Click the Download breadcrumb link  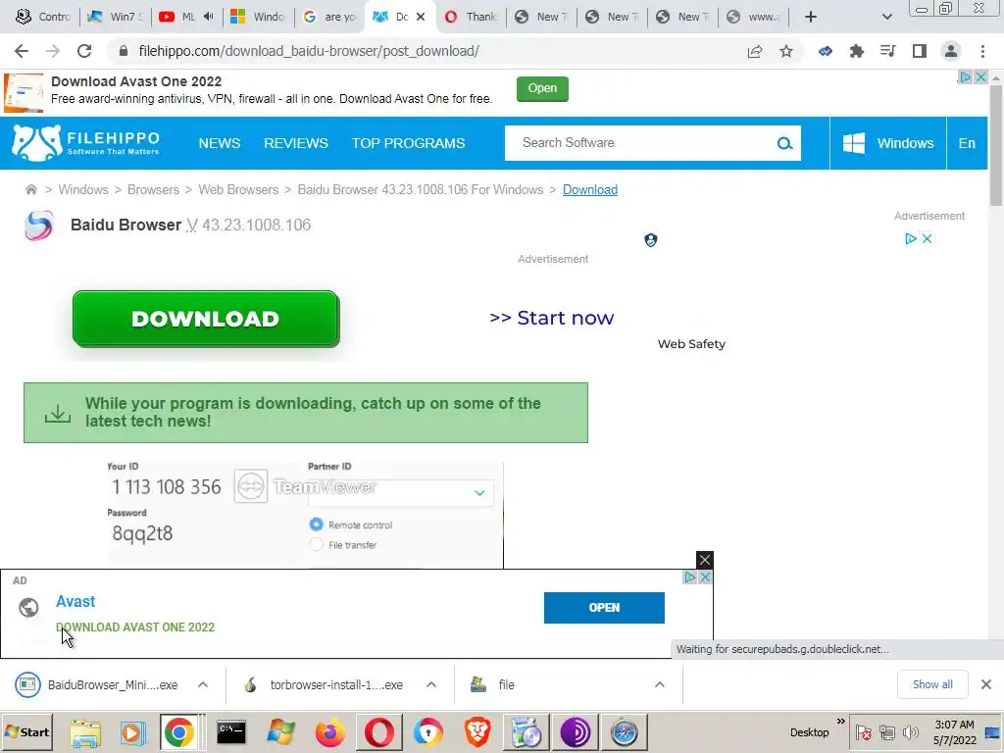point(589,189)
